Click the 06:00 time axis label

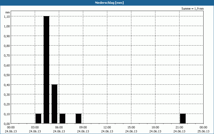pos(59,128)
